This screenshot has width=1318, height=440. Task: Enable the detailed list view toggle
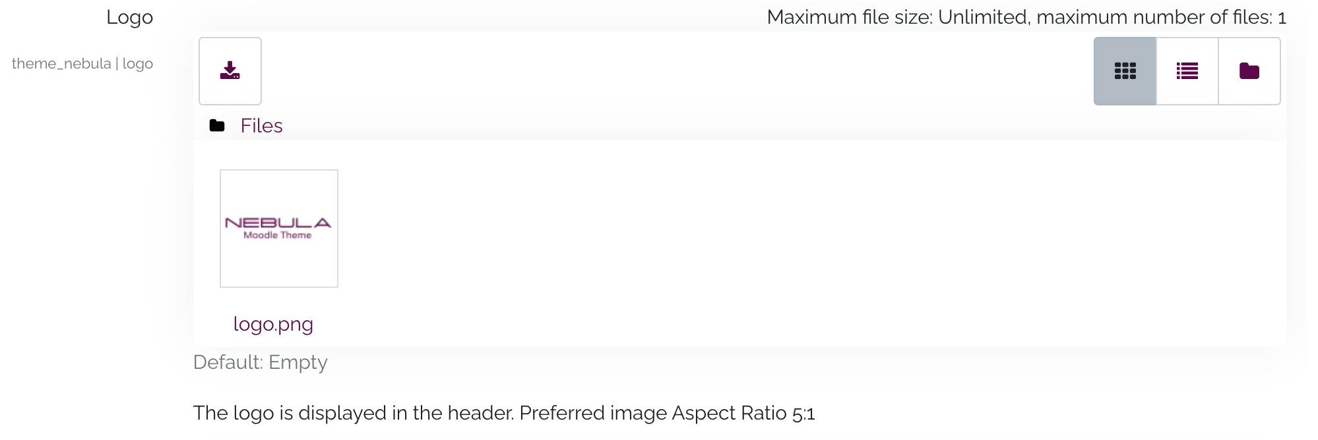tap(1186, 70)
